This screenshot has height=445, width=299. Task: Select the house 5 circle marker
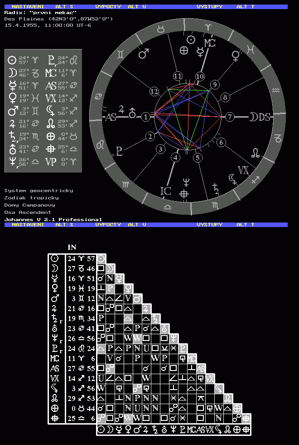[198, 158]
